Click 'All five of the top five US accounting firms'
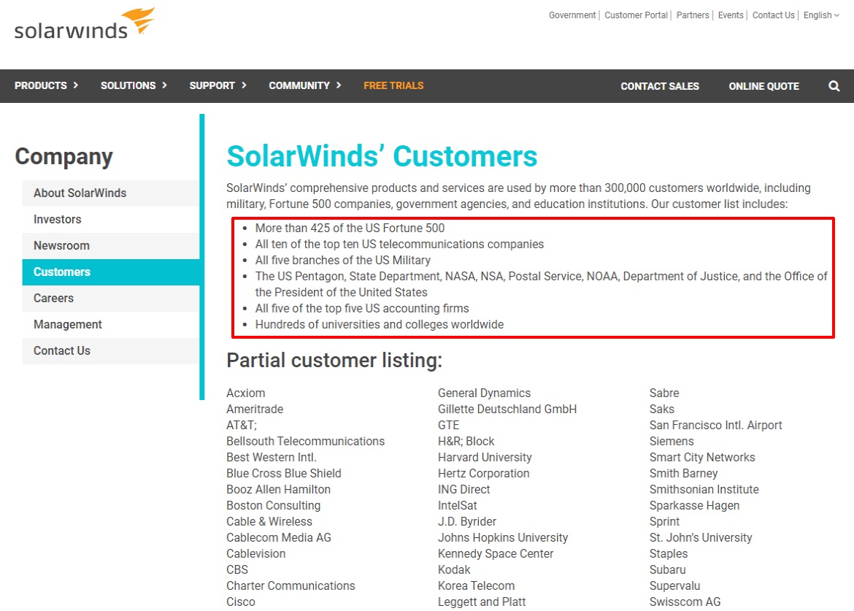Viewport: 854px width, 611px height. click(361, 308)
